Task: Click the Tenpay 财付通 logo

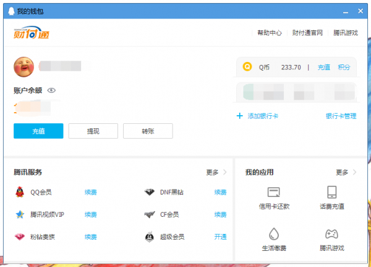Action: coord(32,32)
